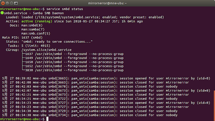Click the green status dot beside smbd.service
The image size is (215, 121).
pyautogui.click(x=2, y=13)
